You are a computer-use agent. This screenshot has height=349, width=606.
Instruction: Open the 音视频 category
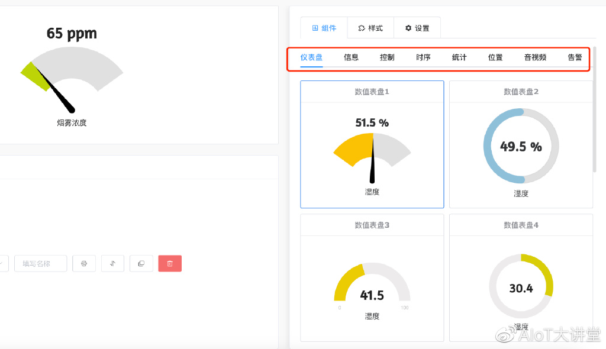click(535, 57)
